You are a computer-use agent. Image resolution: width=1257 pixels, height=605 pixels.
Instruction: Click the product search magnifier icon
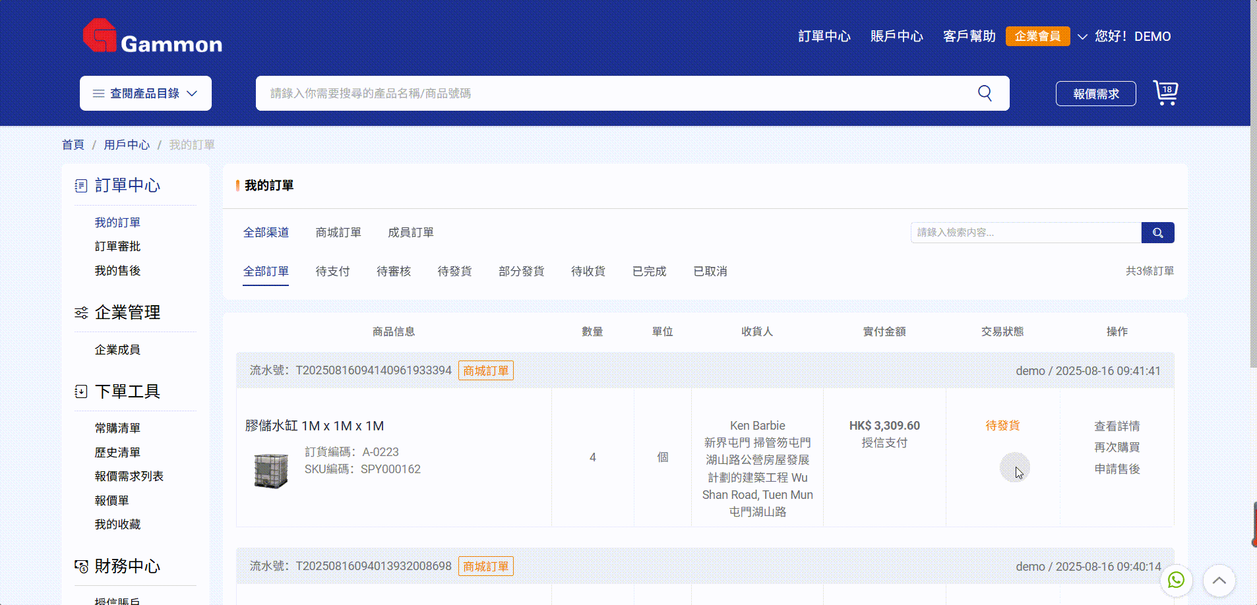pos(985,93)
